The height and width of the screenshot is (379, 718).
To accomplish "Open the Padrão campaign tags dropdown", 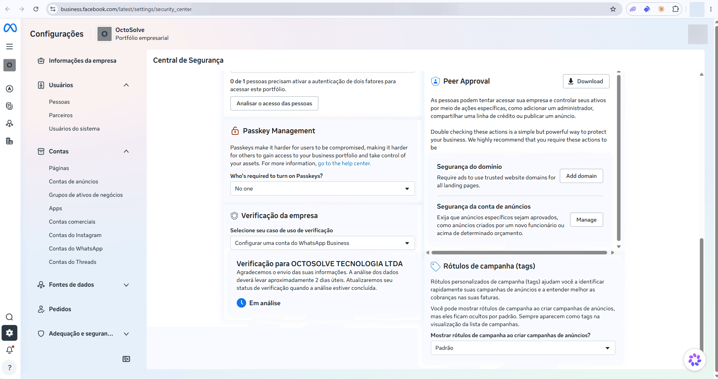I will click(x=523, y=348).
